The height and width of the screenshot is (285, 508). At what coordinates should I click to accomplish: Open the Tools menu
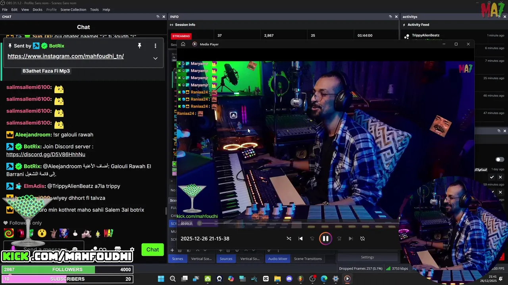coord(94,9)
